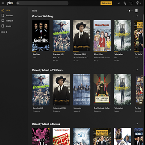Open Continue Watching section heading
145x145 pixels.
[x=42, y=16]
